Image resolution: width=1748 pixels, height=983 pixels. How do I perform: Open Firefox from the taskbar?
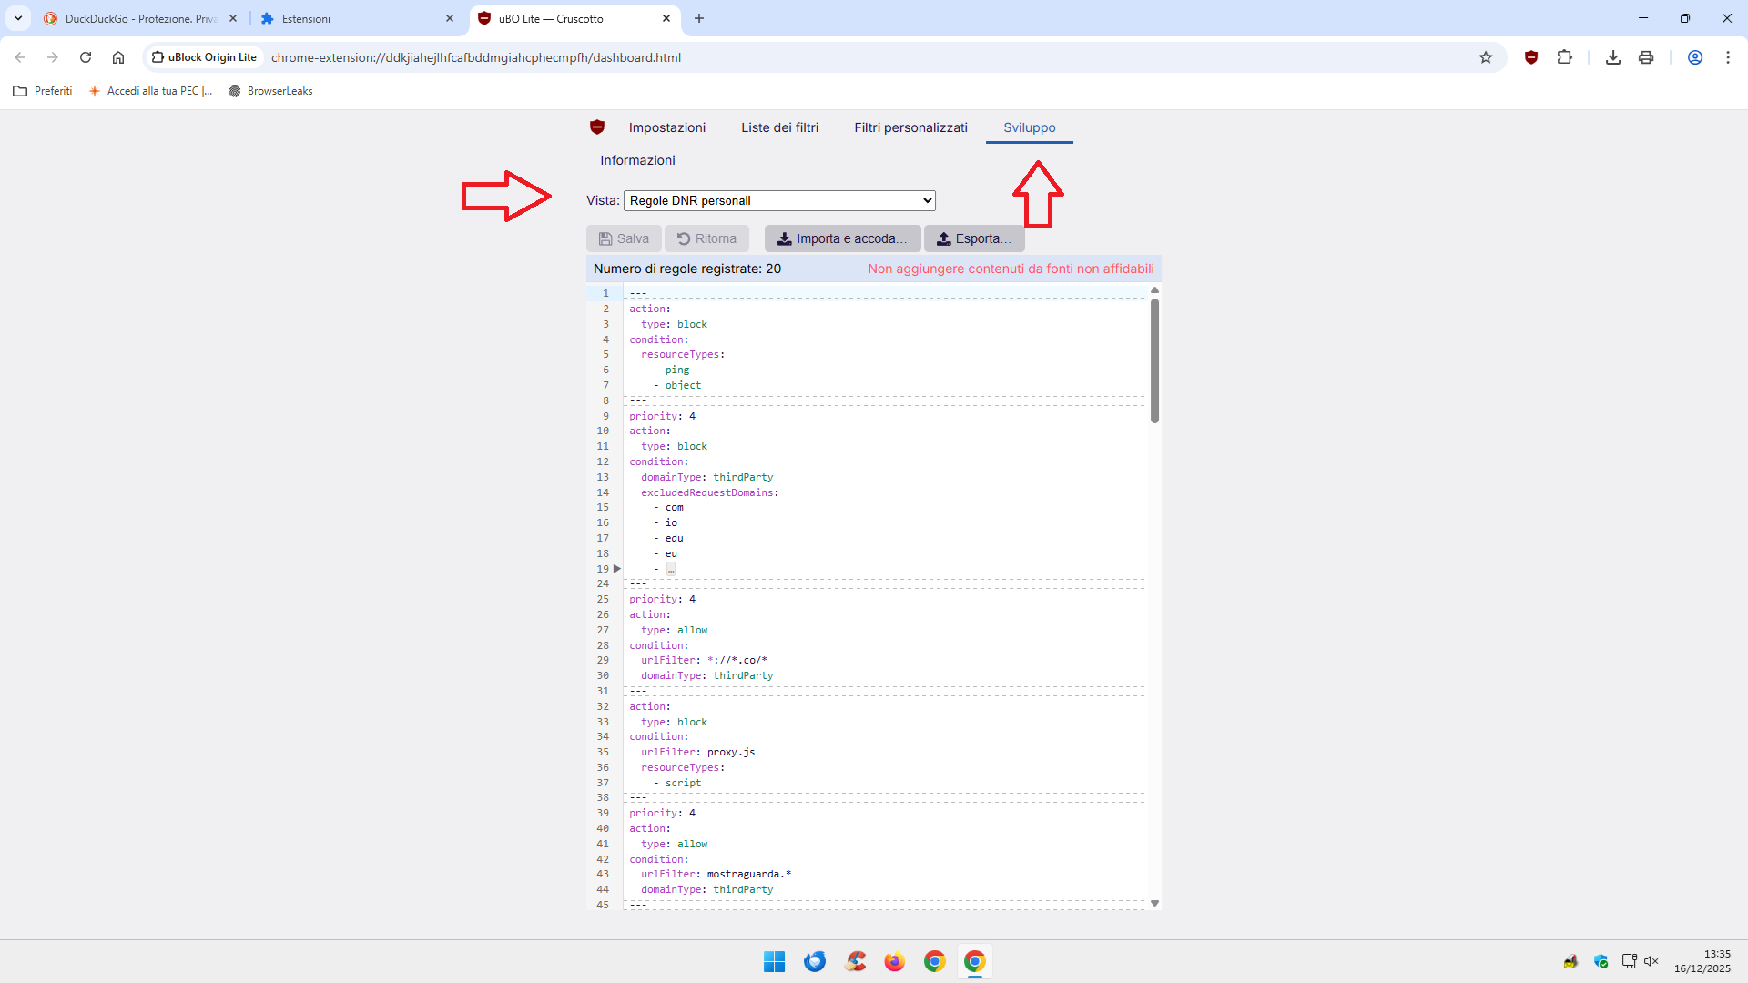point(894,961)
